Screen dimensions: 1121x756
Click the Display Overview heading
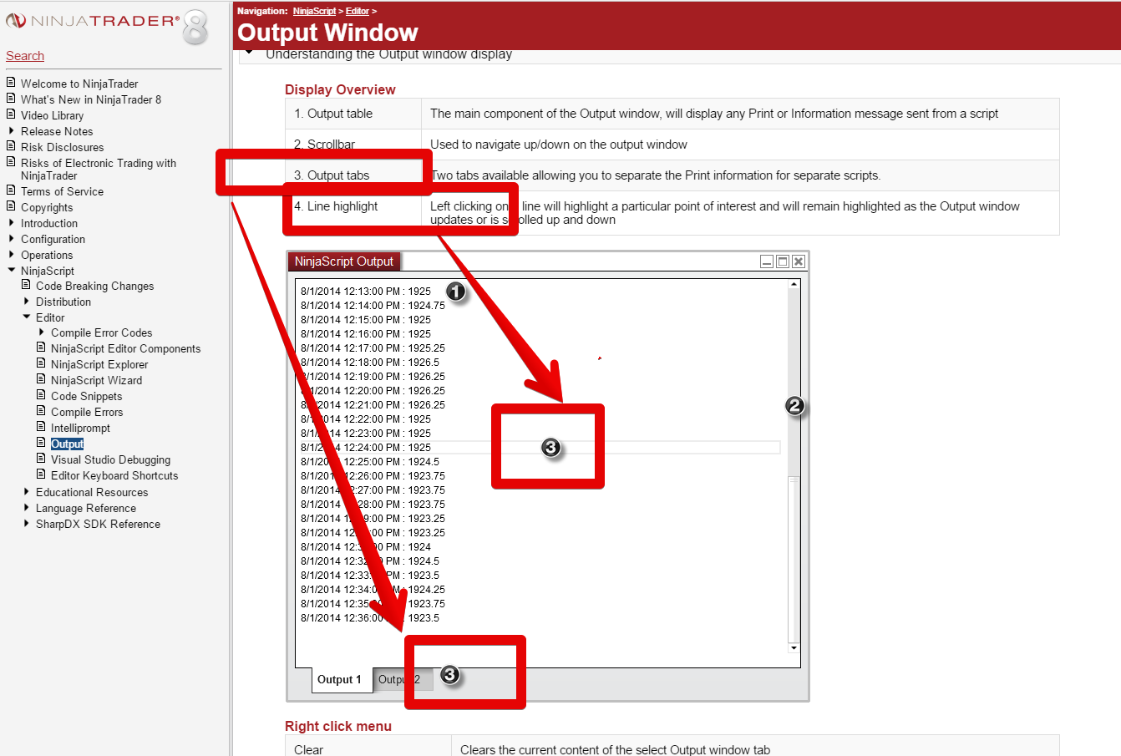340,89
